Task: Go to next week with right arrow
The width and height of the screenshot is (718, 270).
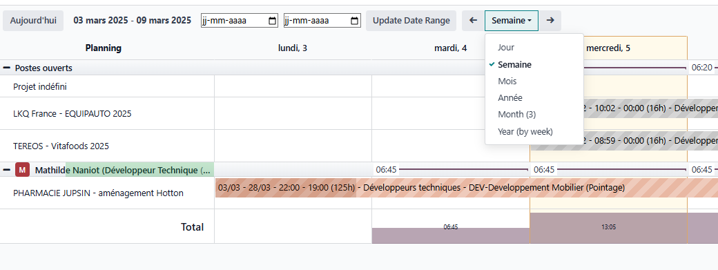Action: pos(550,21)
